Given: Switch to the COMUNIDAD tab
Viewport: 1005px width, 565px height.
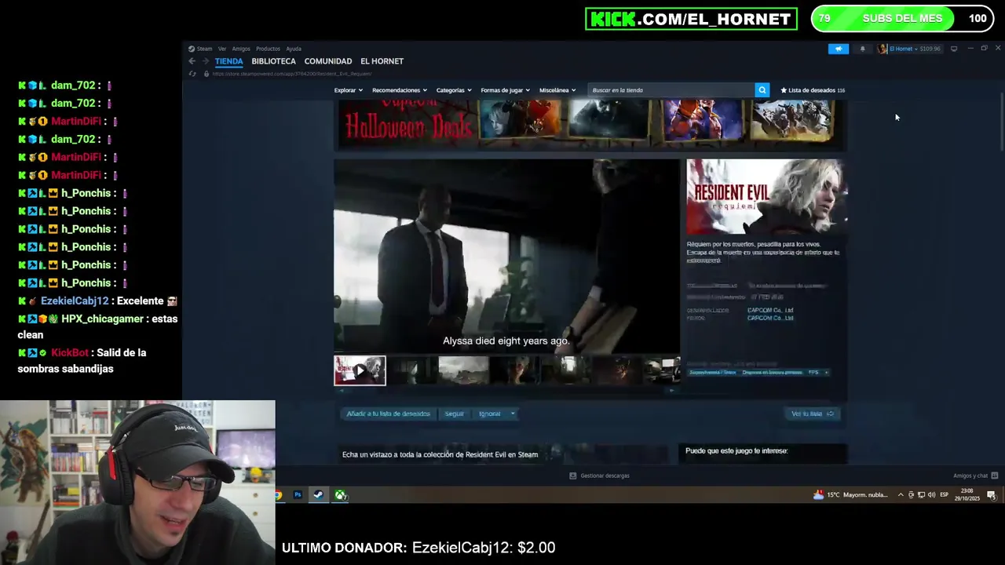Looking at the screenshot, I should tap(328, 61).
